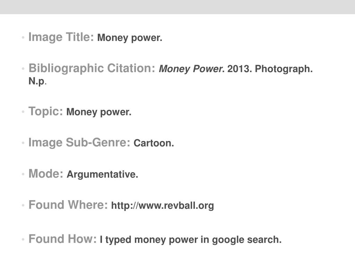Click '2013. Photograph.' in the citation
Image resolution: width=355 pixels, height=266 pixels.
270,69
